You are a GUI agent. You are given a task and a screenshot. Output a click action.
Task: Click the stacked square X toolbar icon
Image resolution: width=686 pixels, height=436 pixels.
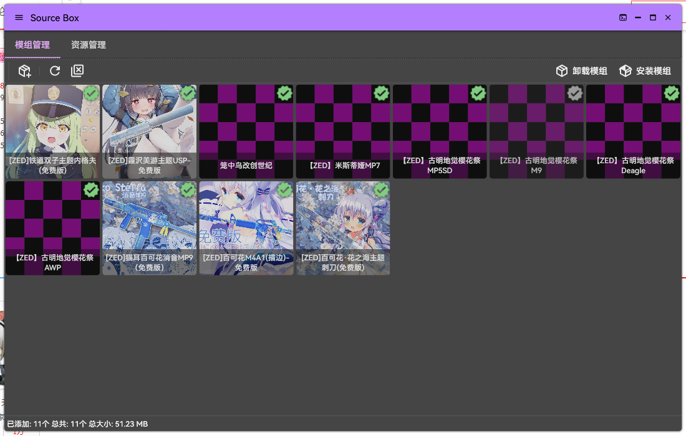click(77, 71)
